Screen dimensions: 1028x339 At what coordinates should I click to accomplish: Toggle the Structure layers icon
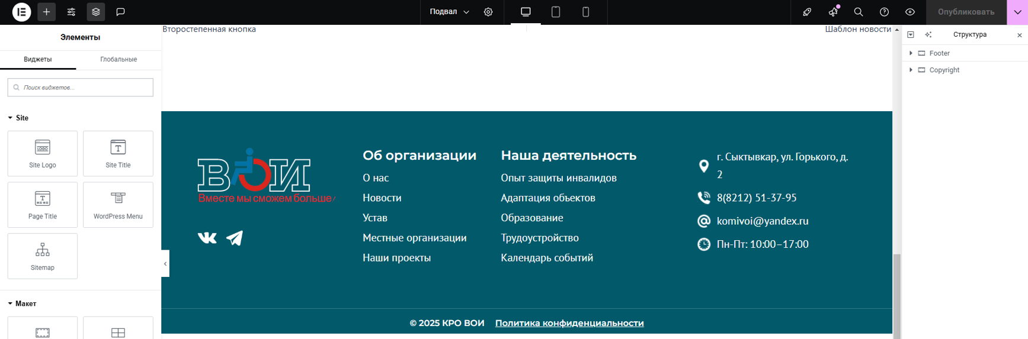click(x=96, y=12)
